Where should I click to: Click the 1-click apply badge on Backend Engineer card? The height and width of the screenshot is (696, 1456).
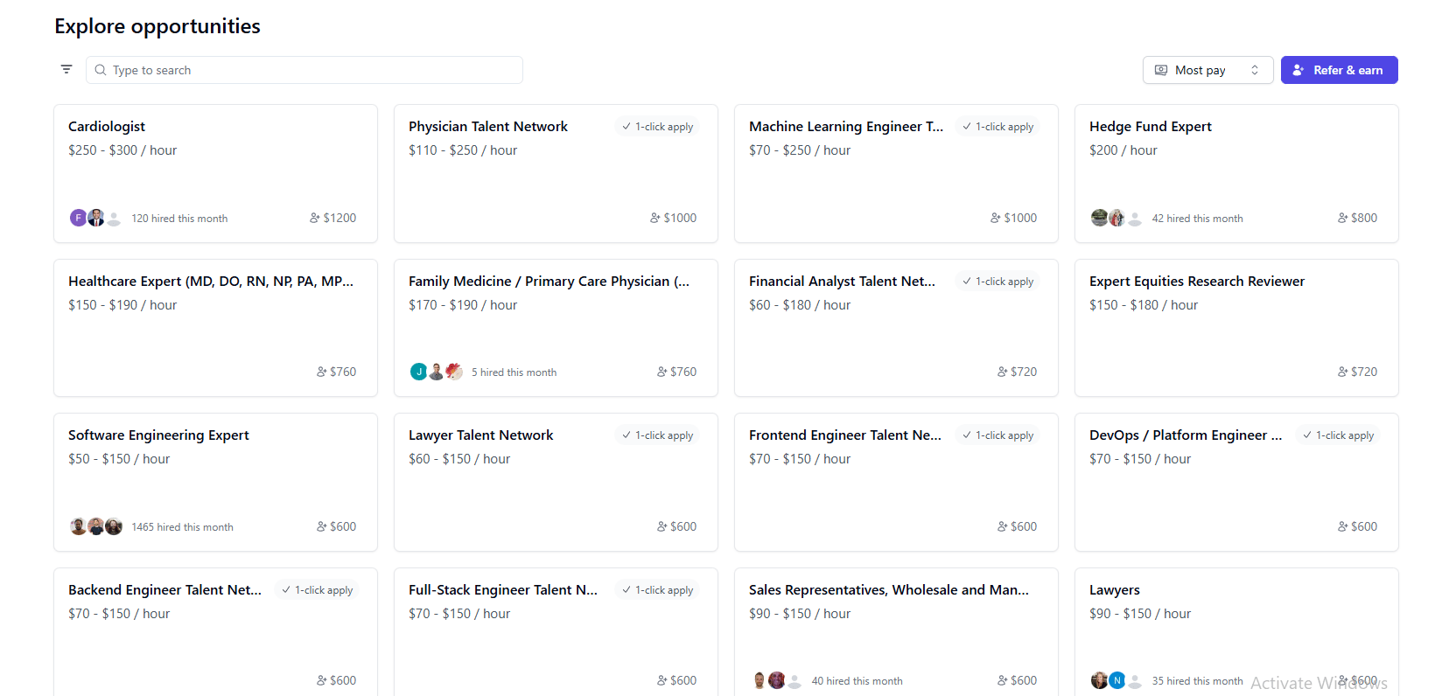(318, 590)
